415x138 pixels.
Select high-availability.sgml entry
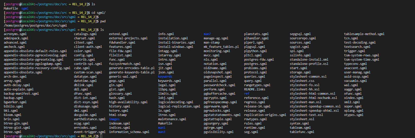[x=128, y=102]
